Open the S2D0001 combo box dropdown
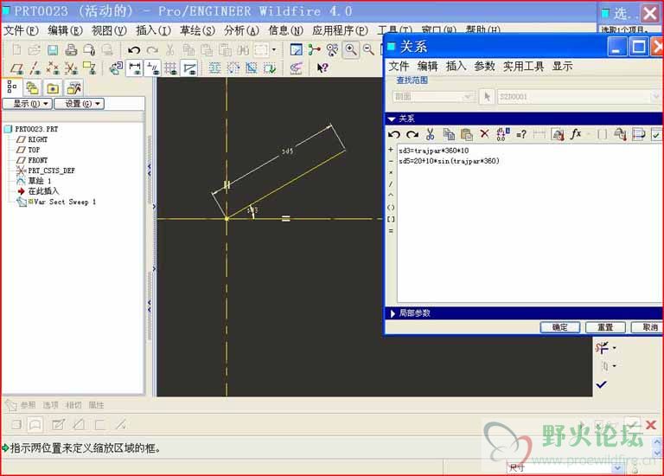This screenshot has height=476, width=664. tap(656, 97)
